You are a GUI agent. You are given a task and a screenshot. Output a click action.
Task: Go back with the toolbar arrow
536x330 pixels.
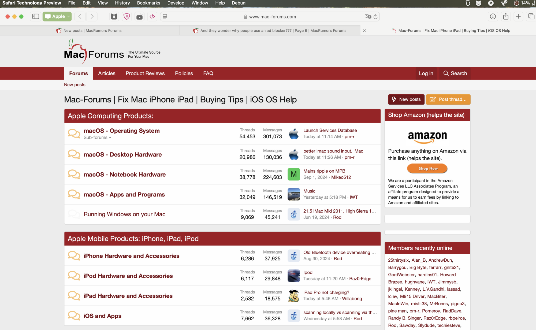[80, 17]
